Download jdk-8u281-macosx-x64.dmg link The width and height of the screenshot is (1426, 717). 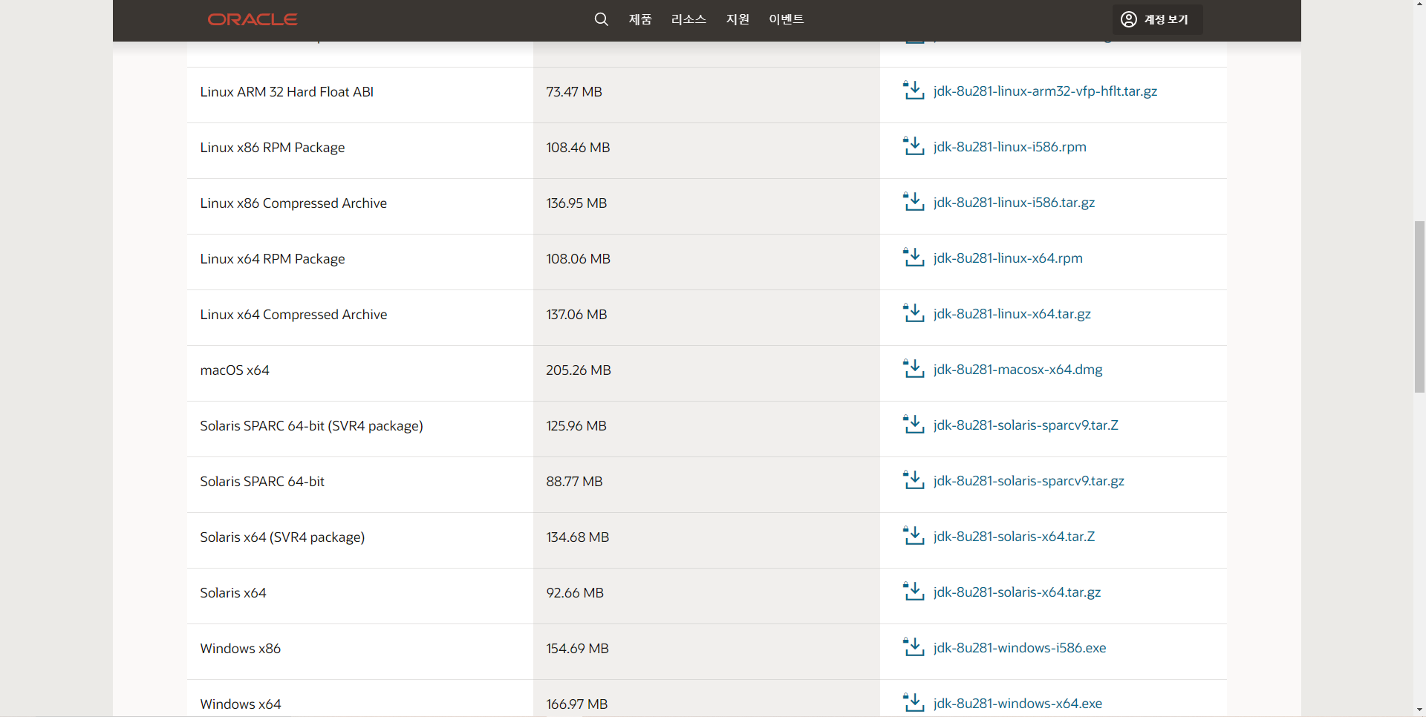(x=1018, y=370)
